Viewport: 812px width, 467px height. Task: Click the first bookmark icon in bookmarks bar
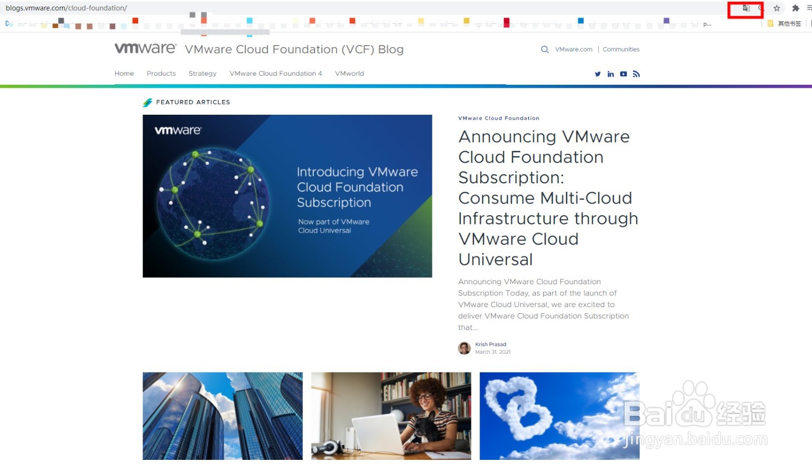coord(9,23)
